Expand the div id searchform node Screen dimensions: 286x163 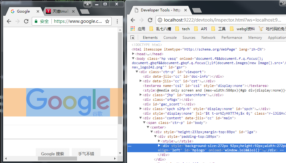coord(141,95)
